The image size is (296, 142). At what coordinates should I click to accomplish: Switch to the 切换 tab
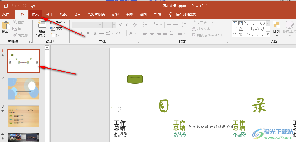[63, 14]
